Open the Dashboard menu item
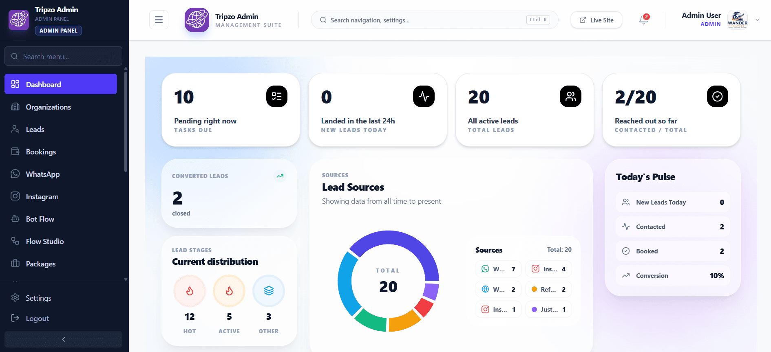This screenshot has height=352, width=771. (61, 84)
